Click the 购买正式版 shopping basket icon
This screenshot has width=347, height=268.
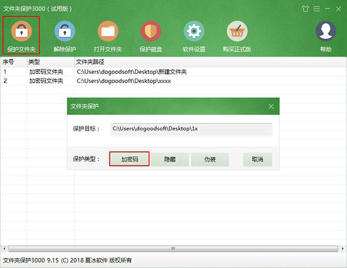237,31
